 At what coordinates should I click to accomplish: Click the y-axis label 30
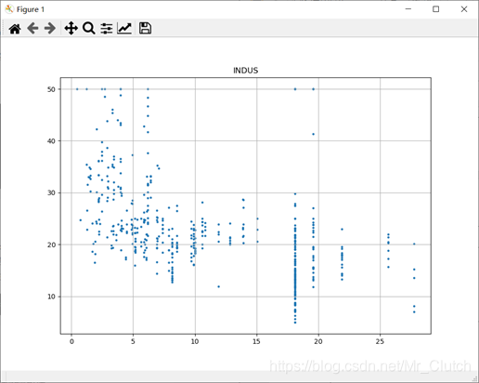click(51, 192)
